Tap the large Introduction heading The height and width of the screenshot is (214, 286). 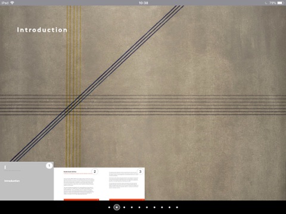(x=42, y=30)
